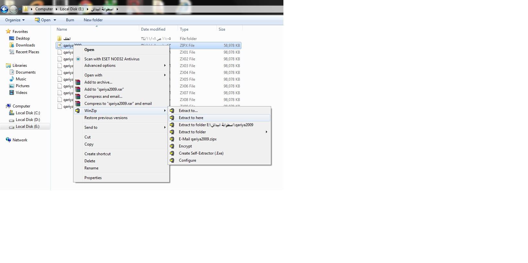Open the recent pages dropdown arrow

point(20,9)
